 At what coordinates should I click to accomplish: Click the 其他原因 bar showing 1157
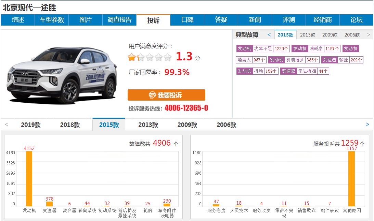(x=352, y=178)
